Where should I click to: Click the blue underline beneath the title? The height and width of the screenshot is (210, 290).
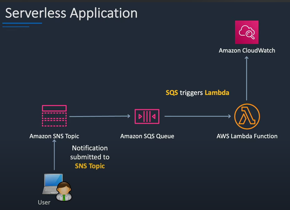pos(22,23)
